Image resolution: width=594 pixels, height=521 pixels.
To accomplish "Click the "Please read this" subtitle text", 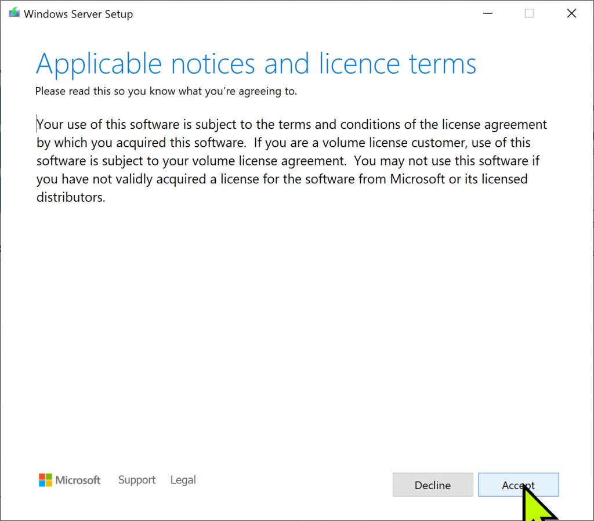I will 166,91.
